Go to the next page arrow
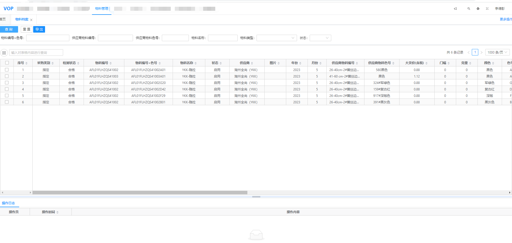Image resolution: width=512 pixels, height=243 pixels. pos(482,52)
